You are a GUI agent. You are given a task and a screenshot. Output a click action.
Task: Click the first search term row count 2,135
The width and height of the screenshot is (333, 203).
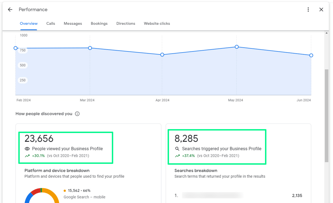pyautogui.click(x=297, y=196)
